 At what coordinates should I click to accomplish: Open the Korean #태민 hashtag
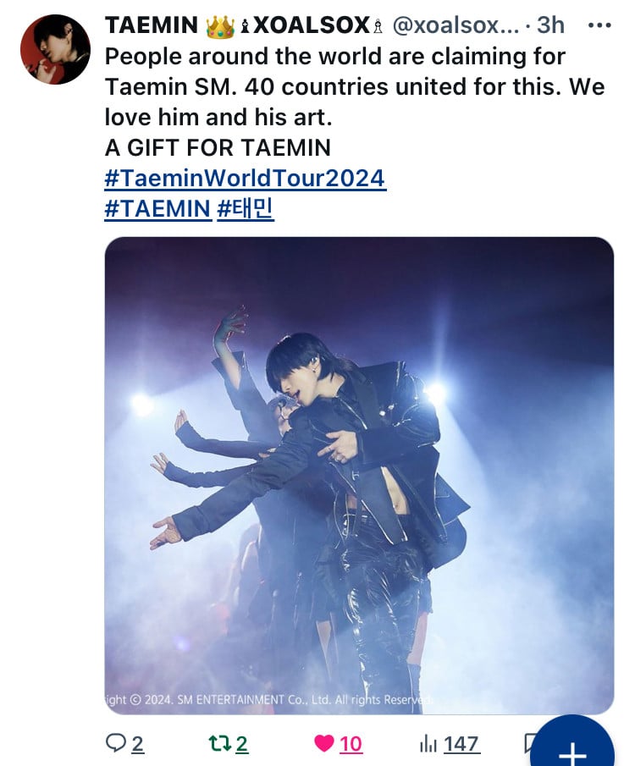[x=246, y=208]
